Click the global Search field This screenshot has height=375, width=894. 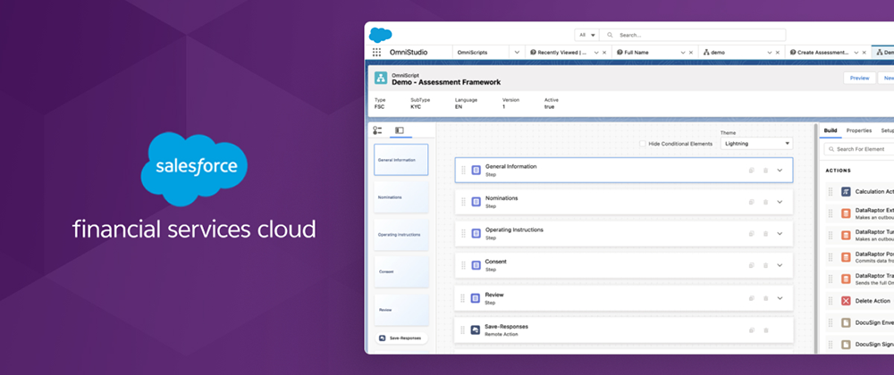point(693,35)
